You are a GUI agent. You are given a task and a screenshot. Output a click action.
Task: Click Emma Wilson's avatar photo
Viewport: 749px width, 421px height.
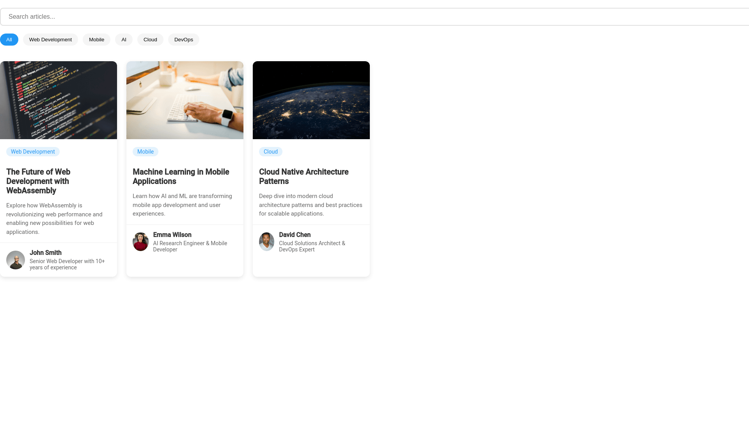click(x=140, y=242)
